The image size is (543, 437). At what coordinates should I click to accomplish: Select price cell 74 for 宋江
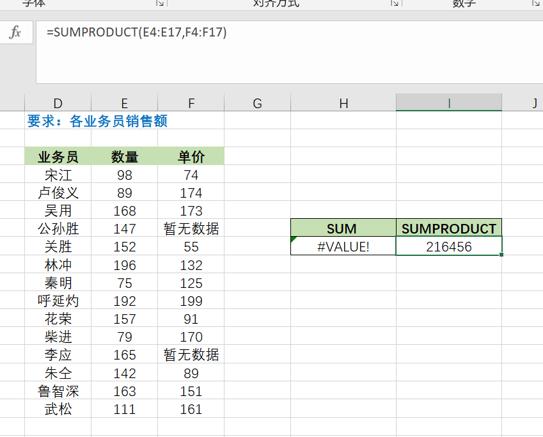(191, 175)
